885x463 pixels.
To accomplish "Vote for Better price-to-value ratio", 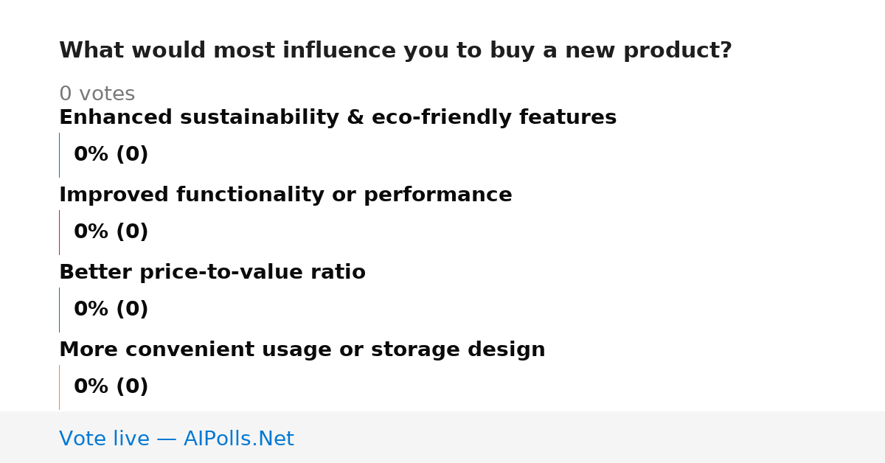I will tap(212, 273).
